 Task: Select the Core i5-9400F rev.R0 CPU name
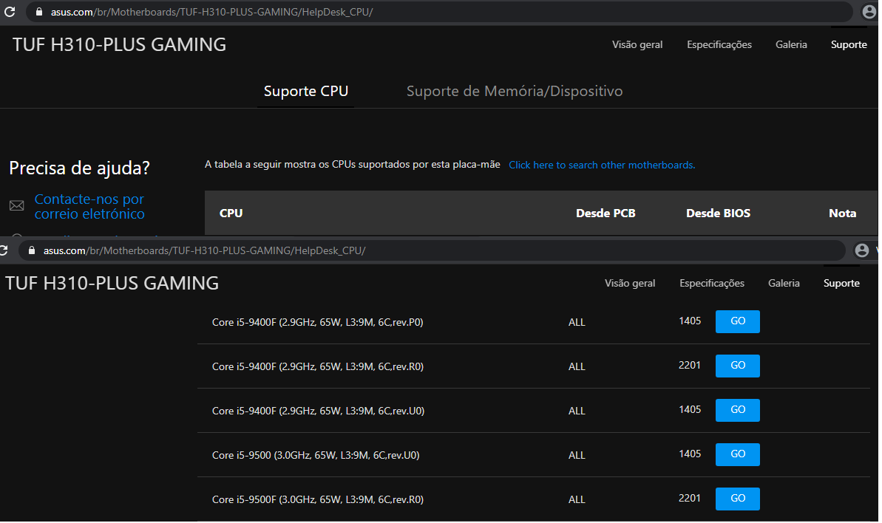pos(318,366)
